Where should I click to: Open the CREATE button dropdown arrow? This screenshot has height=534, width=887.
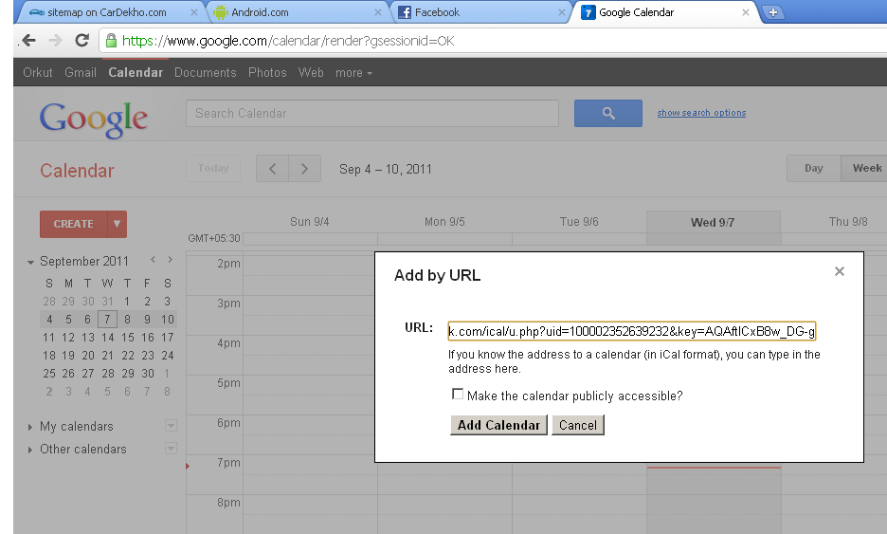click(x=117, y=224)
